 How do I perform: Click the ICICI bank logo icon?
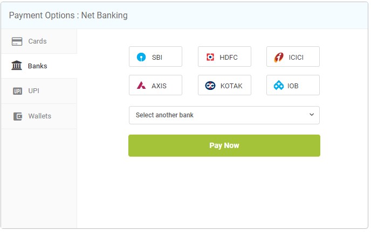point(278,57)
